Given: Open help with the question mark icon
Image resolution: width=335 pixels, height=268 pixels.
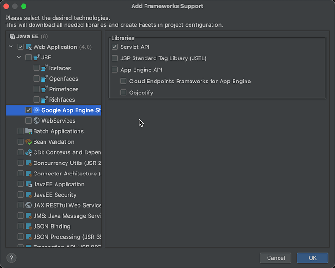Looking at the screenshot, I should pos(12,258).
